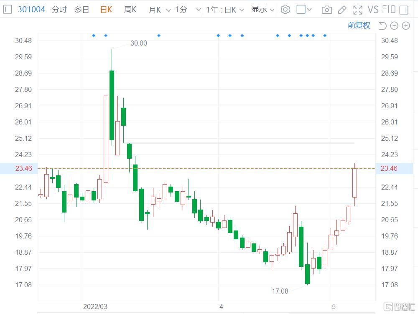Open VS stock comparison
418x314 pixels.
coord(373,9)
